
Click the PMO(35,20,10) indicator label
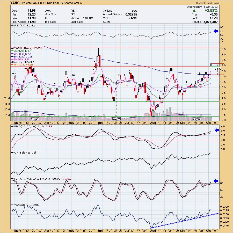pyautogui.click(x=33, y=126)
